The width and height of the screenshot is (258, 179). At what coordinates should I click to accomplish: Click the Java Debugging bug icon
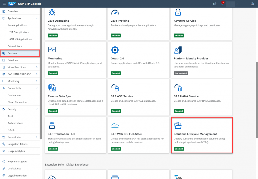point(52,12)
